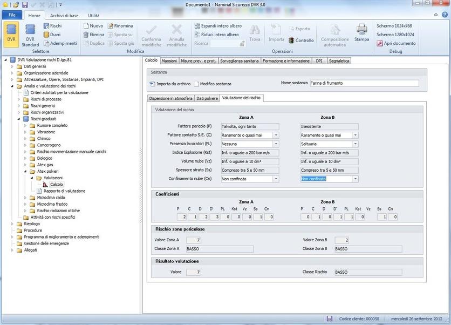Open Zona A Confinamento nube dropdown
Image resolution: width=451 pixels, height=325 pixels.
click(x=276, y=179)
